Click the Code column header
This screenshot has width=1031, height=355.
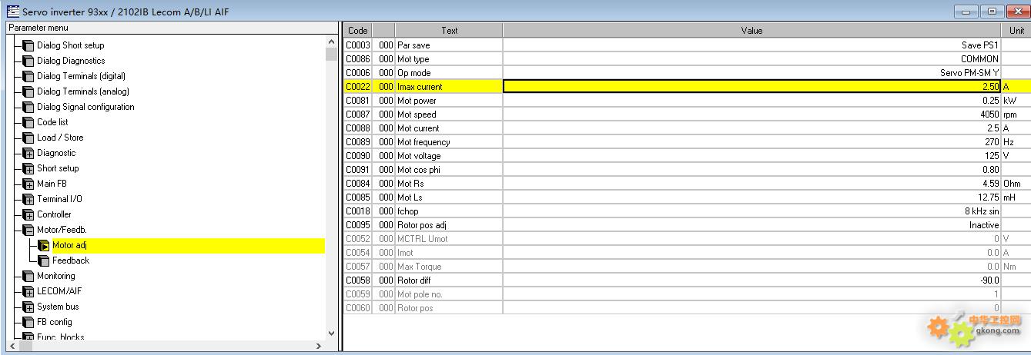click(358, 31)
